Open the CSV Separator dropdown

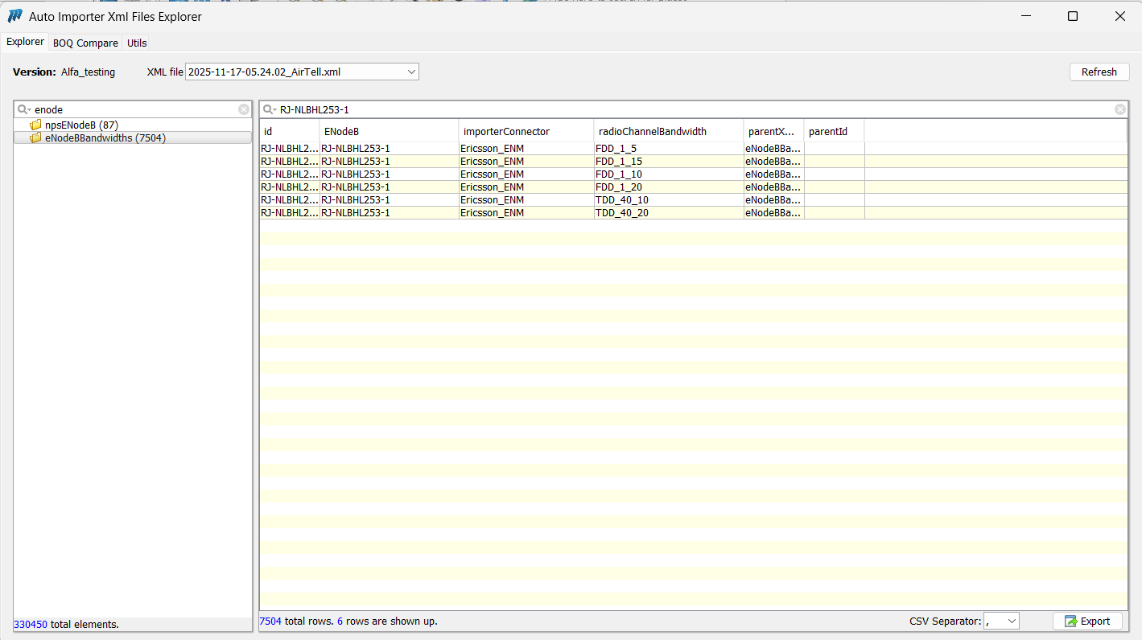coord(1011,622)
